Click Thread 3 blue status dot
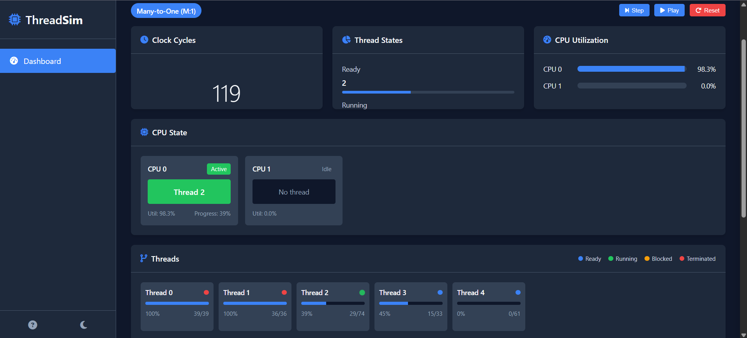747x338 pixels. 440,292
